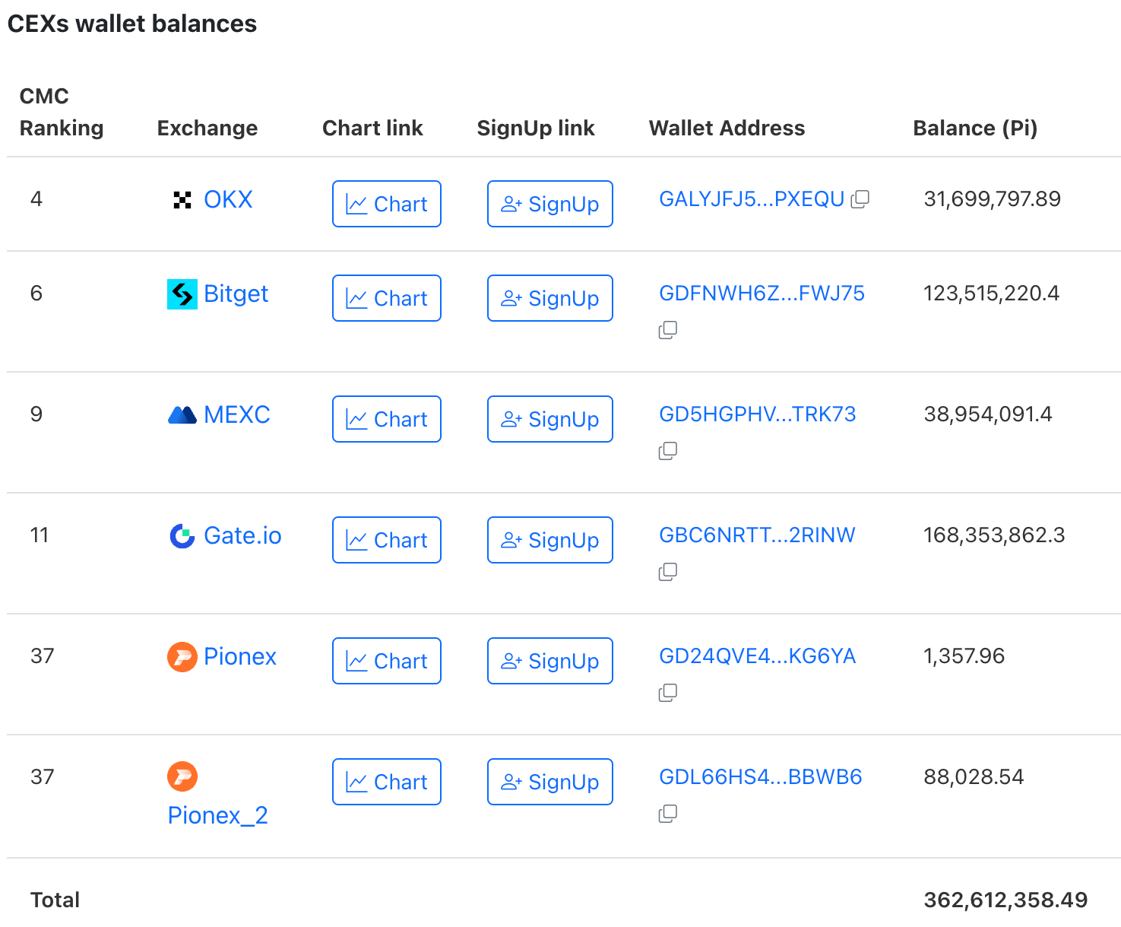Click the Chart link column header

(x=372, y=128)
